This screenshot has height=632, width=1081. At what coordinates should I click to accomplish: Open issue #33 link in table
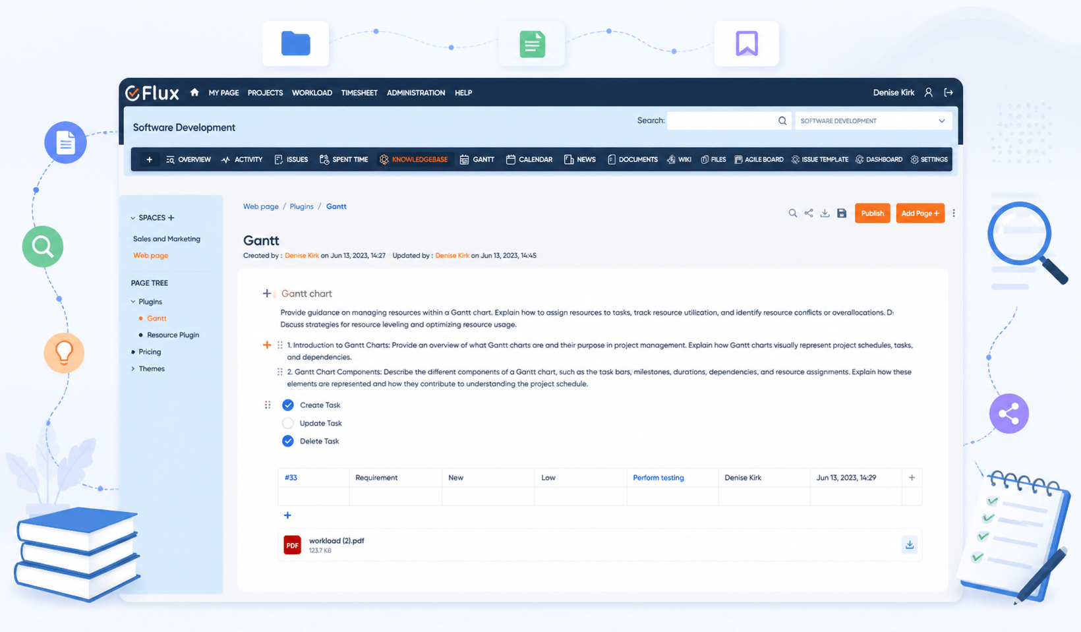point(291,478)
